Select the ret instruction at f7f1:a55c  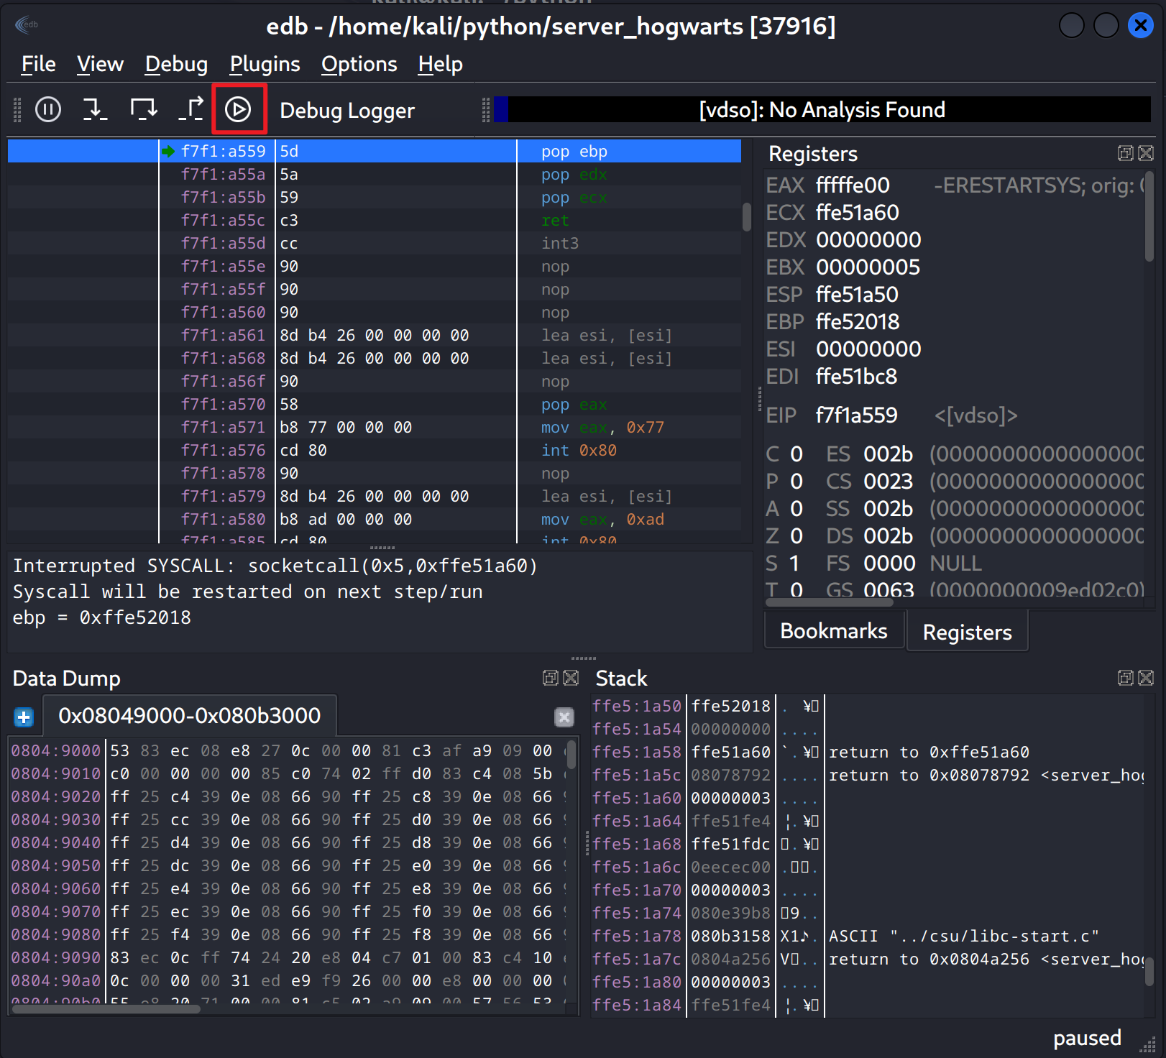[374, 221]
